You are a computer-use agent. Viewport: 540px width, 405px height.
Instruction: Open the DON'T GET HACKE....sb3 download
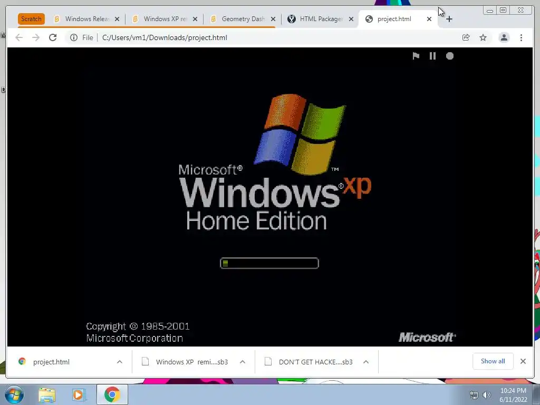(x=310, y=362)
